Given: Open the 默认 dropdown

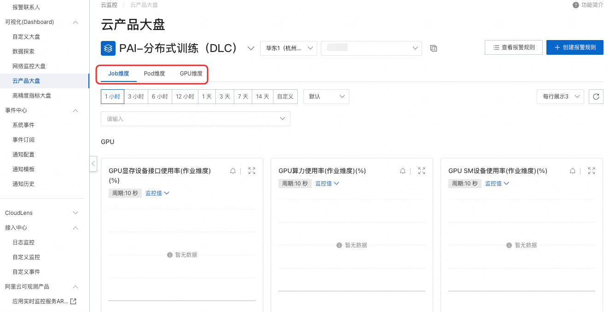Looking at the screenshot, I should [x=326, y=97].
